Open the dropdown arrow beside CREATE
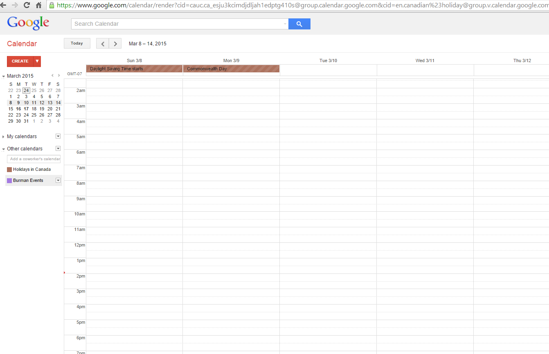Screen dimensions: 549x354 pos(37,61)
